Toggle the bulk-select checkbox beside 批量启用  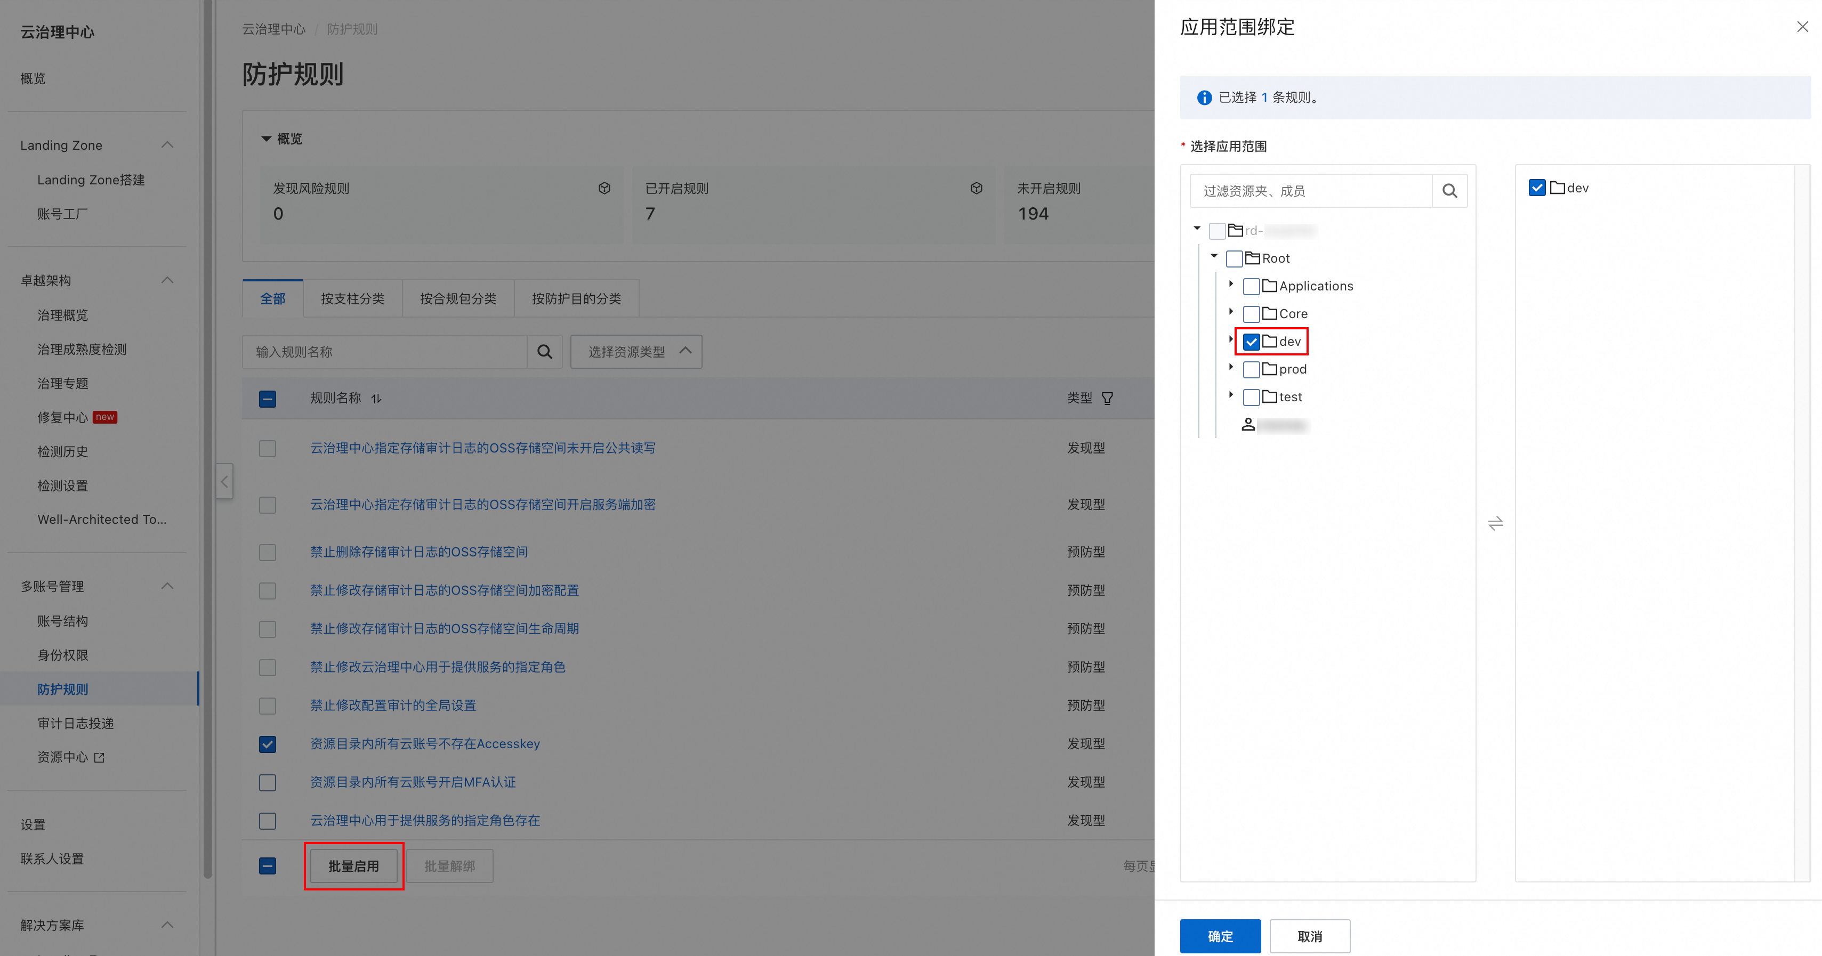tap(268, 866)
